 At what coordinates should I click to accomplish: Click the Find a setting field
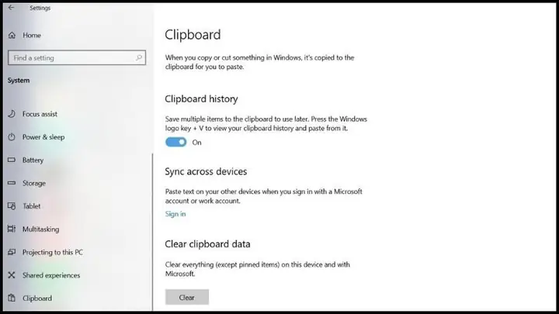tap(77, 57)
